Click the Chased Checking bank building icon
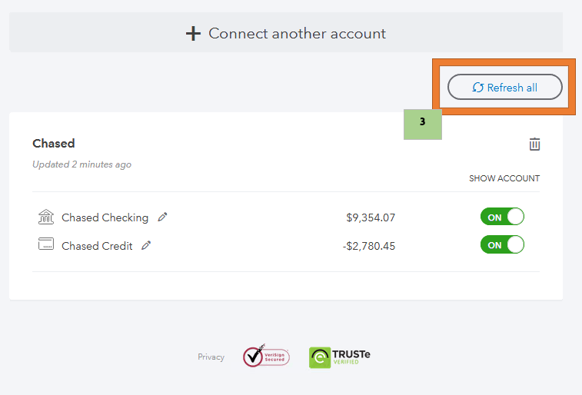 [x=46, y=217]
